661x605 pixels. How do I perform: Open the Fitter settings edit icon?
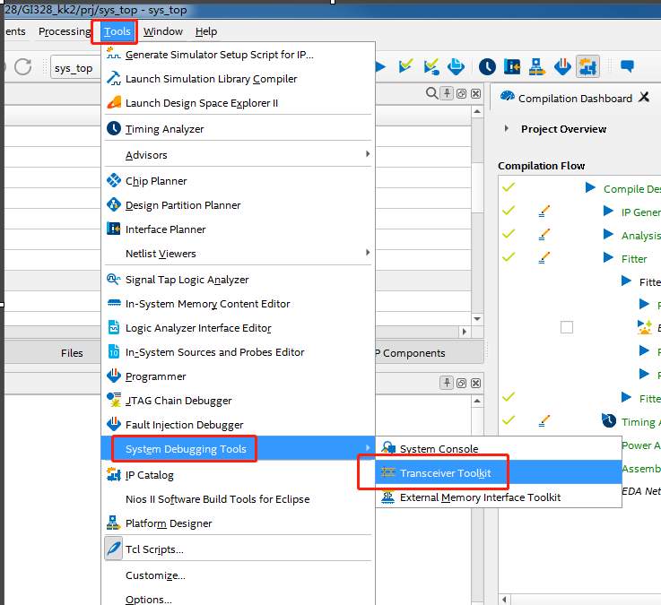tap(544, 257)
